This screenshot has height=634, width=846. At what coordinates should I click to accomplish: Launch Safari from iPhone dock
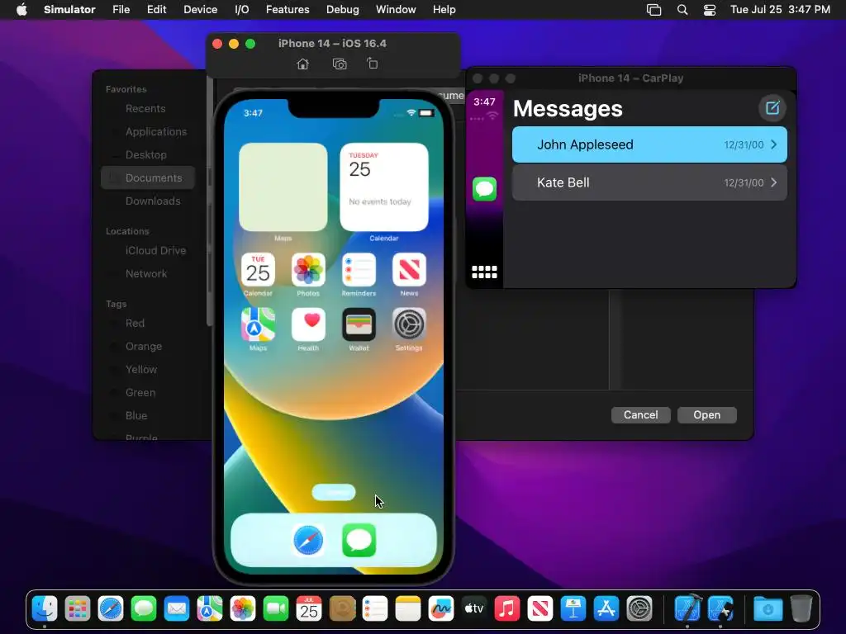click(x=309, y=540)
